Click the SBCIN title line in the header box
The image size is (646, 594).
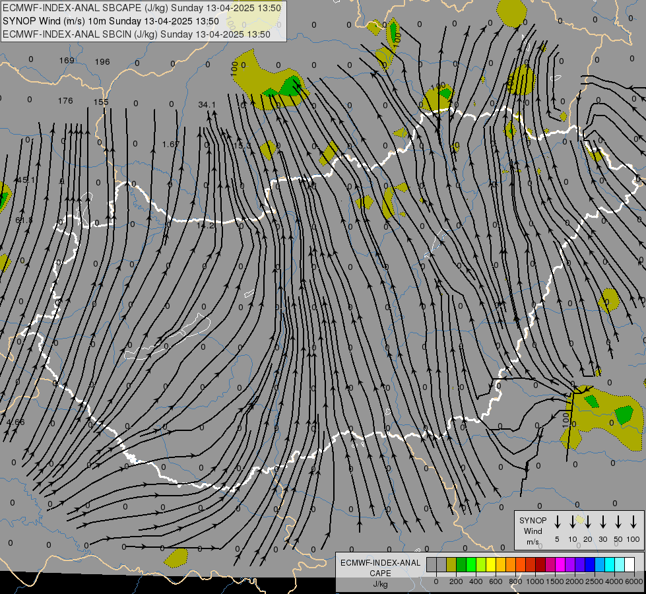point(137,34)
